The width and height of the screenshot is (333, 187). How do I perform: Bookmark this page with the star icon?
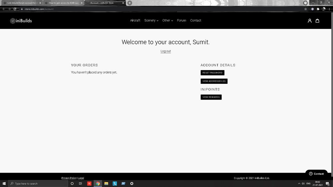click(x=306, y=9)
